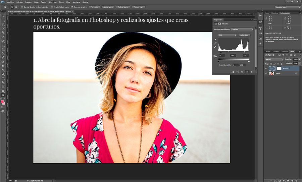
Task: Select the Horizontal Type tool
Action: [3, 78]
